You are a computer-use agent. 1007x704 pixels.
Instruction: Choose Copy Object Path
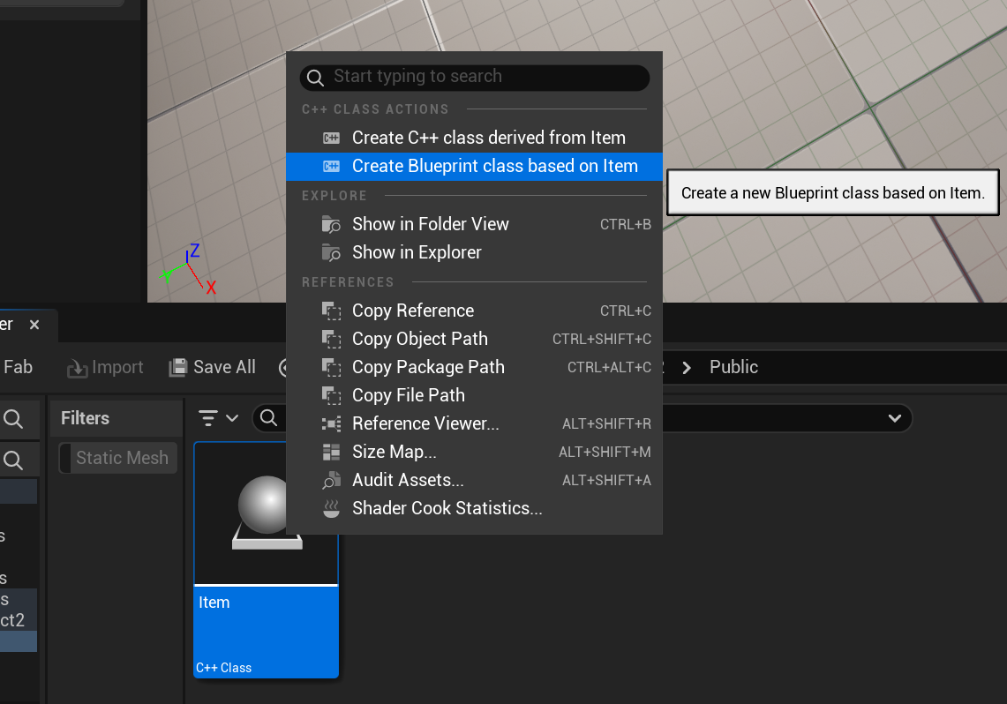click(474, 339)
